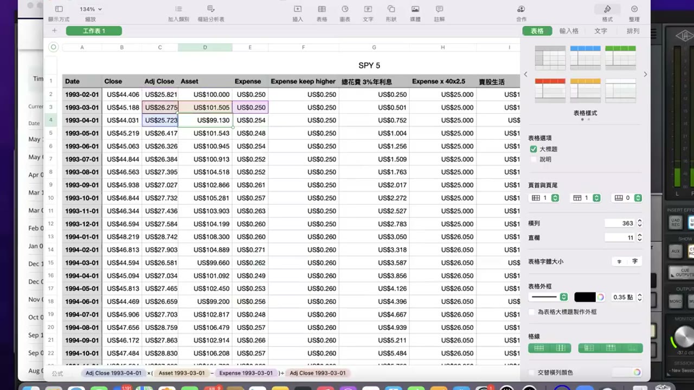Viewport: 694px width, 390px height.
Task: Click the 格式 format brush icon
Action: (607, 9)
